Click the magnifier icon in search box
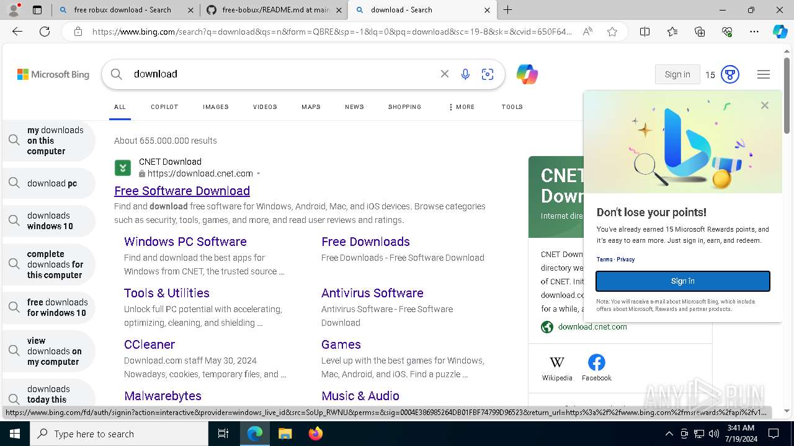Image resolution: width=794 pixels, height=446 pixels. click(x=117, y=74)
